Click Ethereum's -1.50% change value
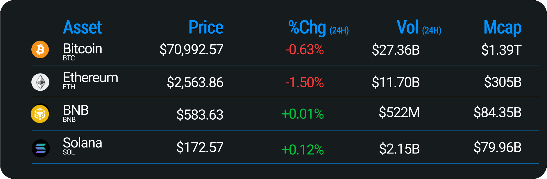Image resolution: width=547 pixels, height=179 pixels. pyautogui.click(x=304, y=83)
